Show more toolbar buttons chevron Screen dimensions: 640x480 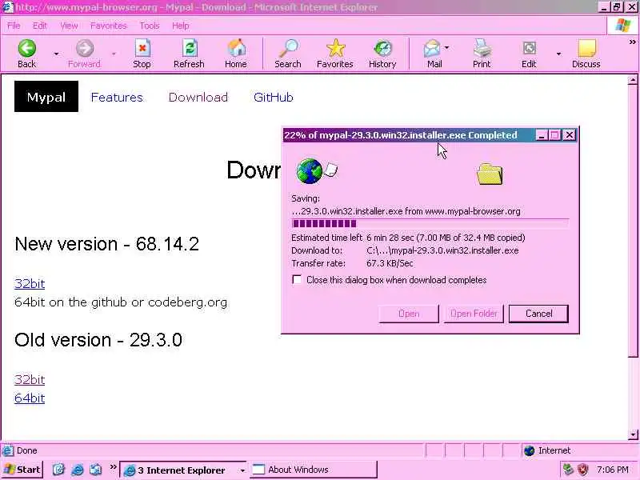pyautogui.click(x=632, y=42)
